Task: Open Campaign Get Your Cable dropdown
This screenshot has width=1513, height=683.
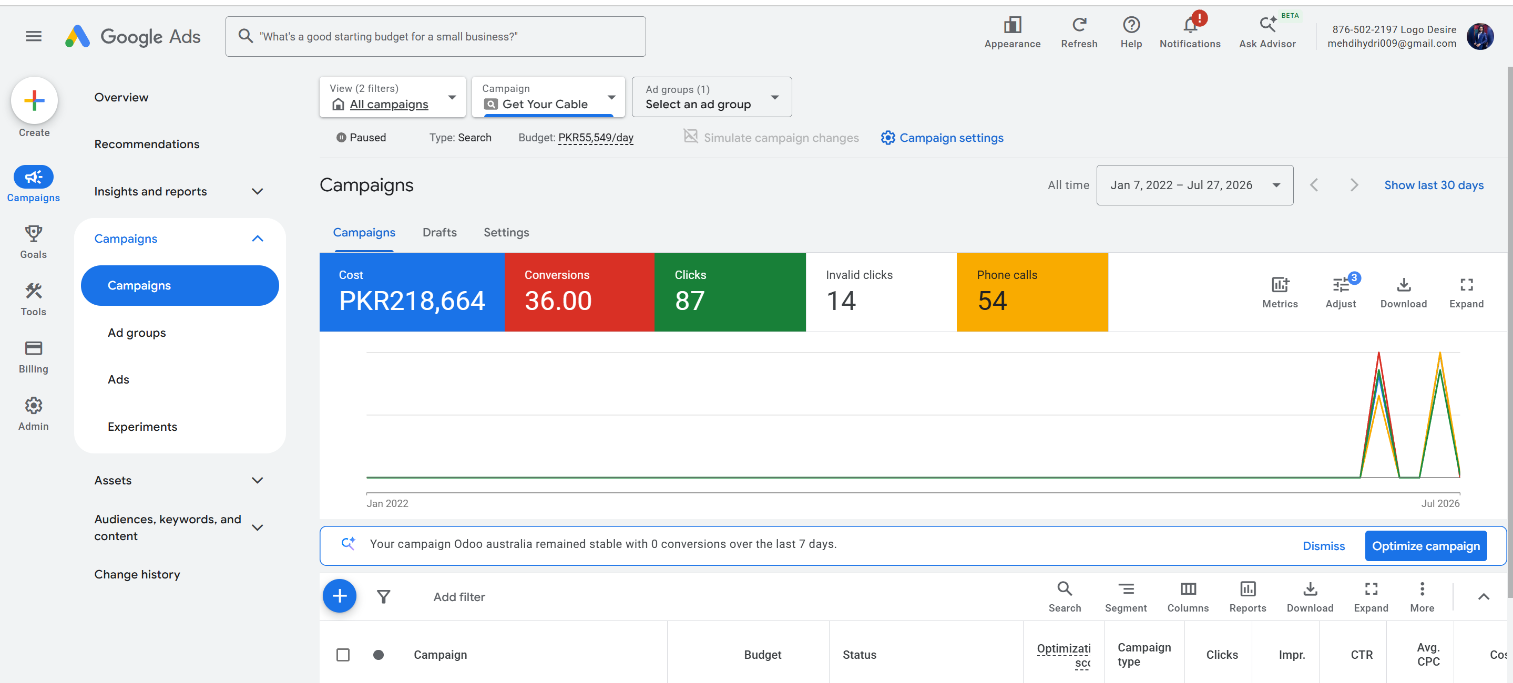Action: point(548,97)
